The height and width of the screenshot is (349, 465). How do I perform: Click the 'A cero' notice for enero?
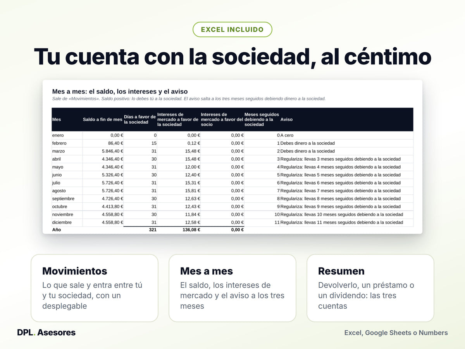coord(287,135)
